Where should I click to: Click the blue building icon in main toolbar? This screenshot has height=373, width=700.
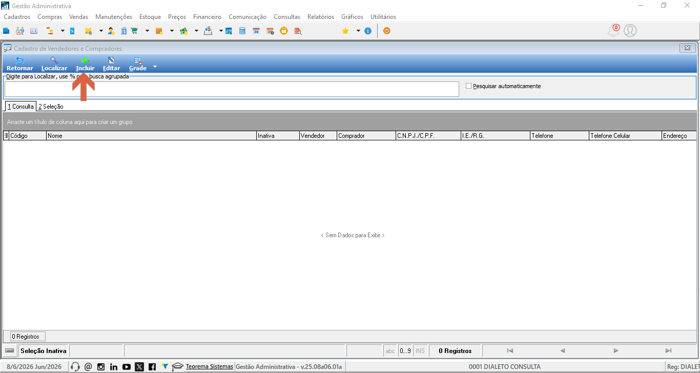point(7,31)
